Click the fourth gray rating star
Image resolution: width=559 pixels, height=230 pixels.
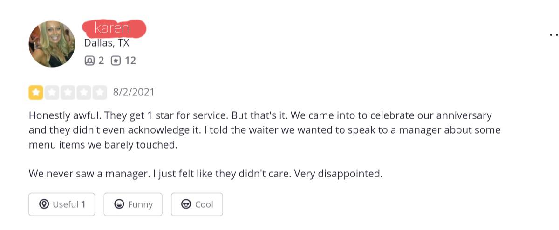click(84, 92)
